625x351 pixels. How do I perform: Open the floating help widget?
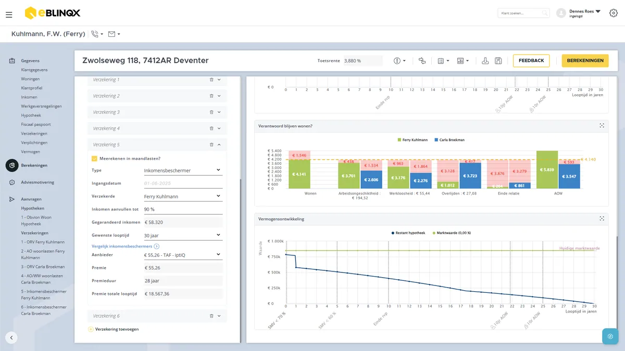point(610,336)
